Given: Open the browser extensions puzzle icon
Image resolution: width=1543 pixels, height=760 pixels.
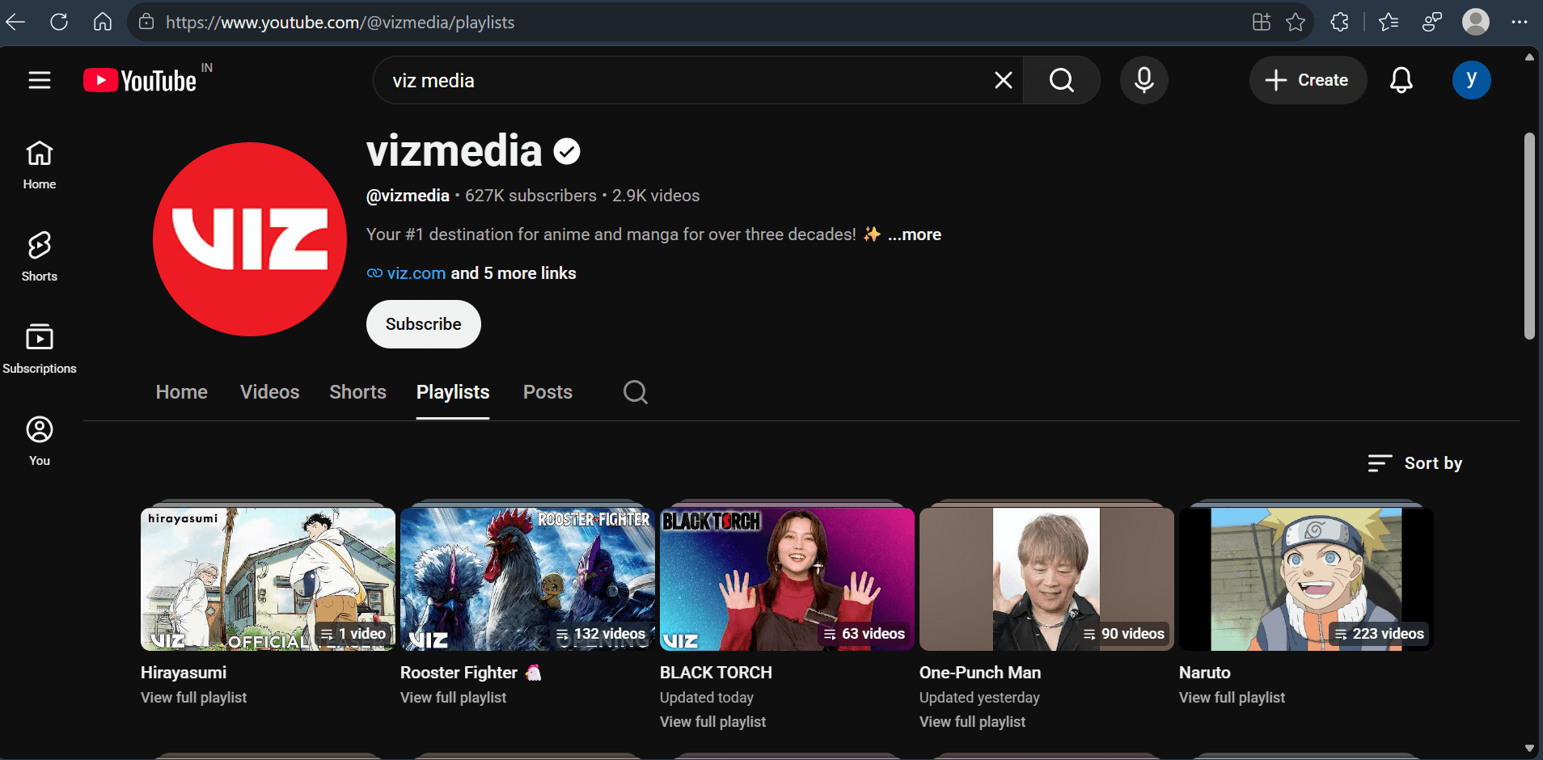Looking at the screenshot, I should pyautogui.click(x=1339, y=22).
